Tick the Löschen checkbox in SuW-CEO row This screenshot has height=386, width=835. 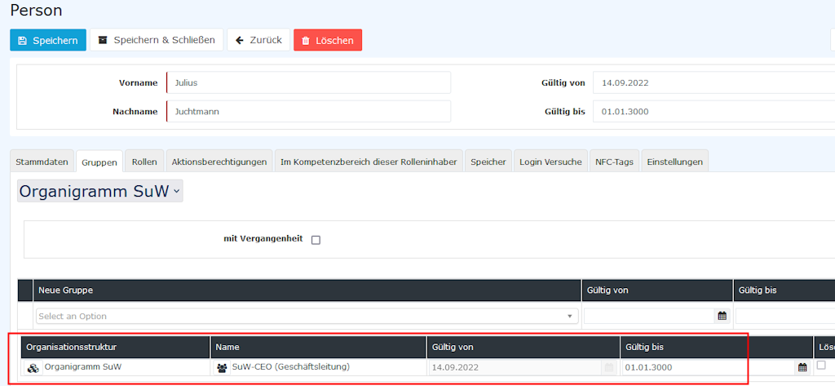click(x=821, y=365)
